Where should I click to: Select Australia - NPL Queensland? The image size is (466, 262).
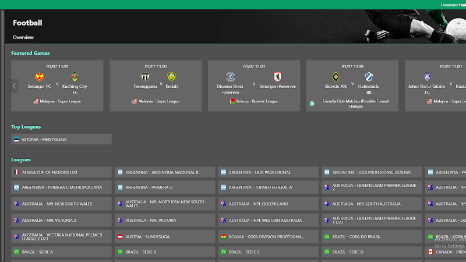268,204
